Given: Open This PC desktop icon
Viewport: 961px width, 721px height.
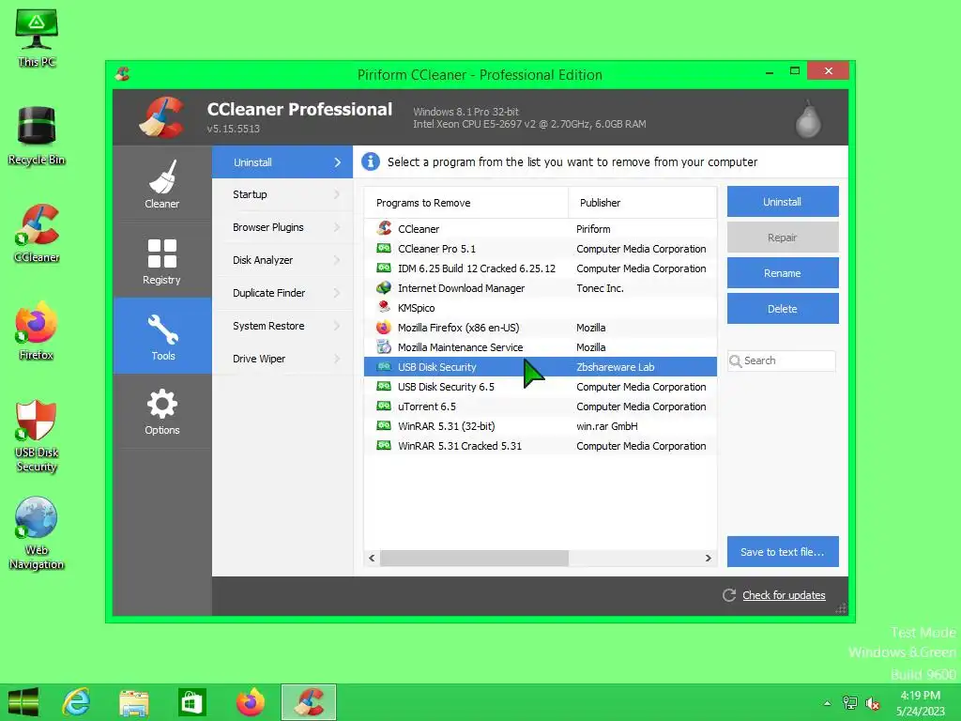Looking at the screenshot, I should coord(37,38).
